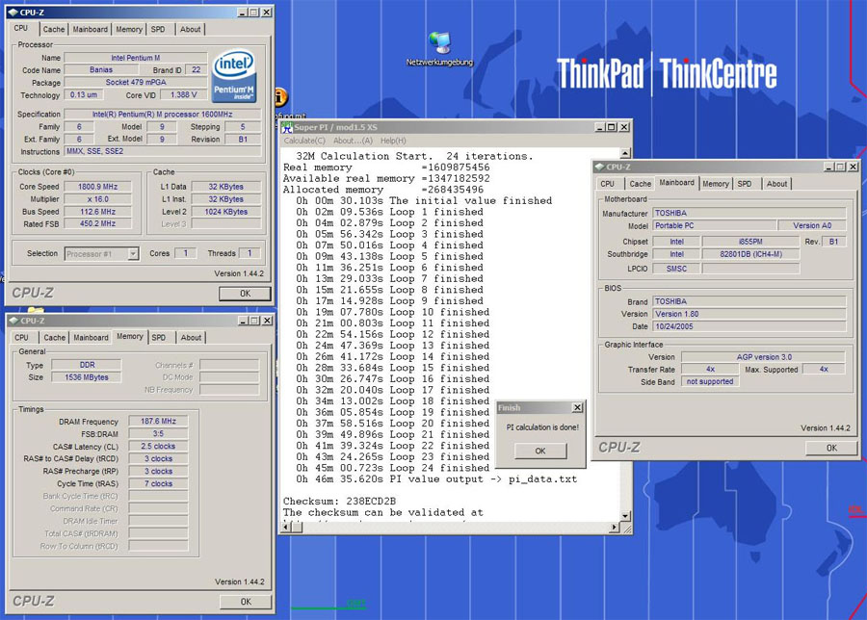Click the Super PI title bar icon

(286, 127)
